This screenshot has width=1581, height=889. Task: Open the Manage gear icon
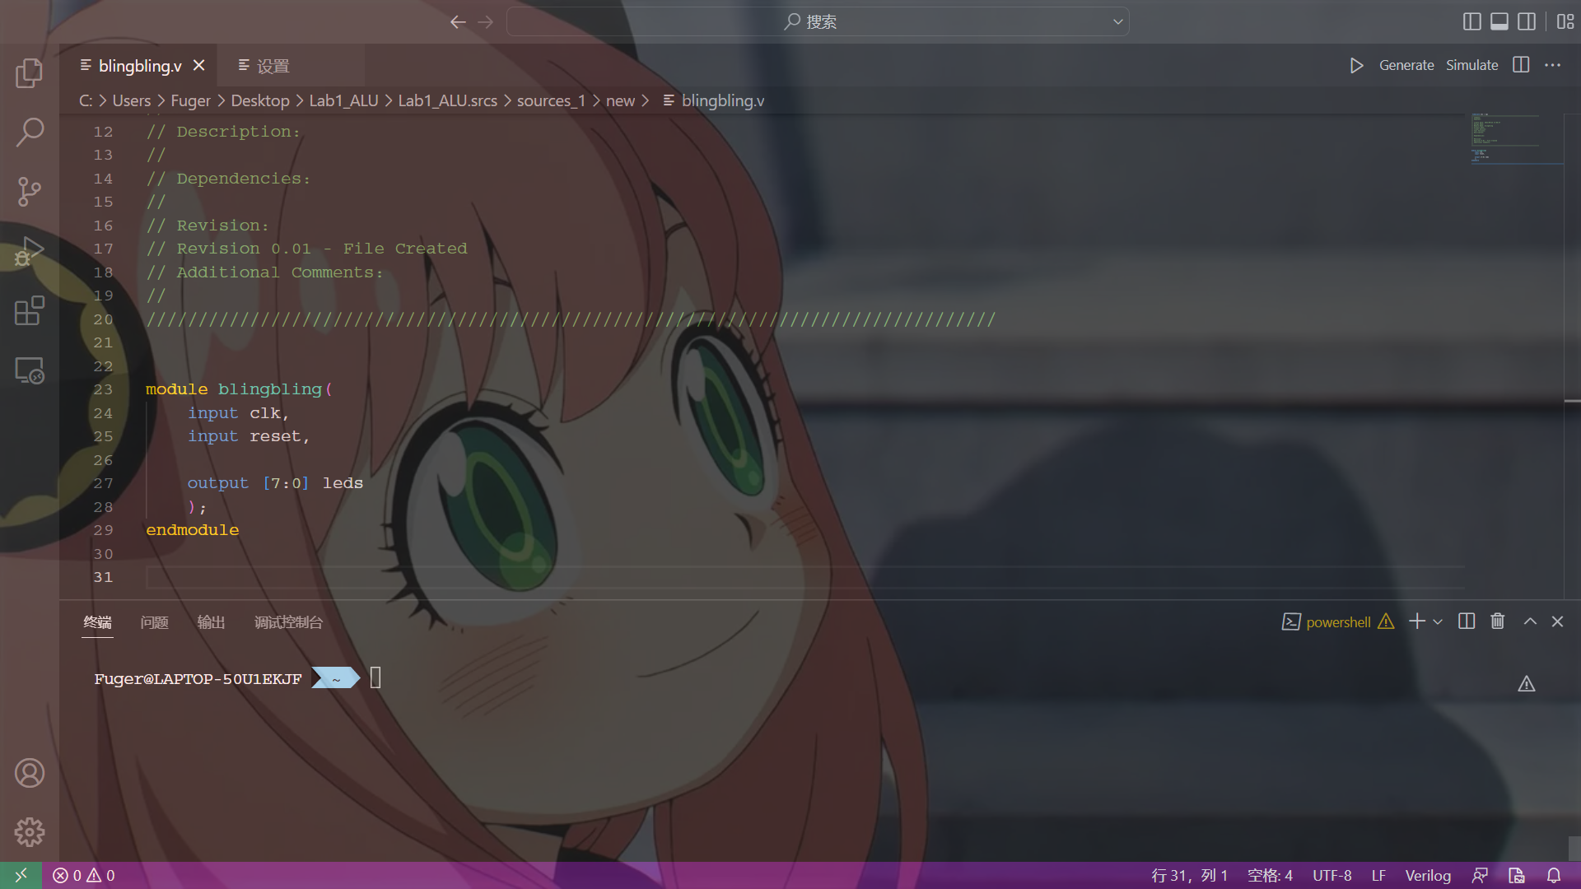click(x=30, y=832)
